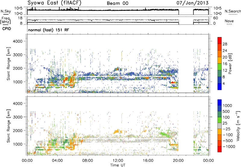The width and height of the screenshot is (241, 167).
Task: Click the "Power [dB]" color bar title
Action: point(230,64)
